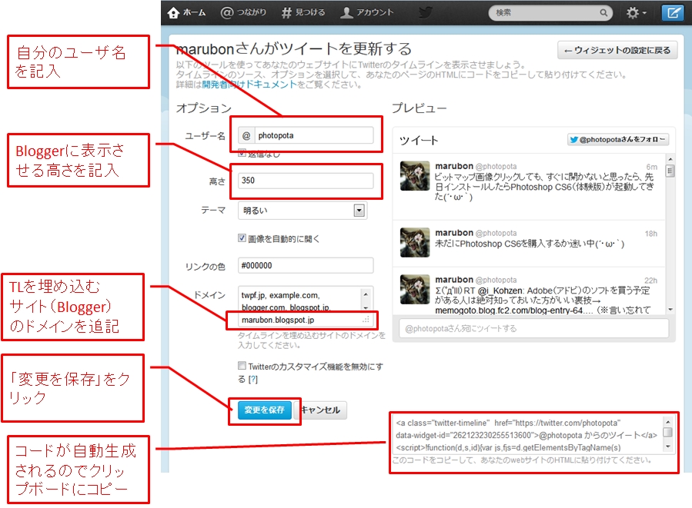
Task: Open the テーマ dropdown showing 明るい
Action: click(303, 211)
